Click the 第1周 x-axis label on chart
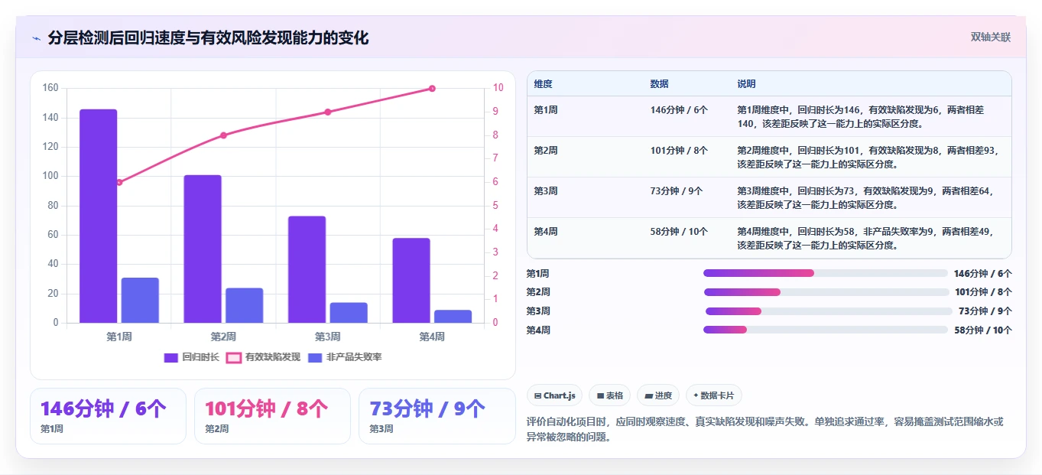Viewport: 1042px width, 475px height. [119, 337]
